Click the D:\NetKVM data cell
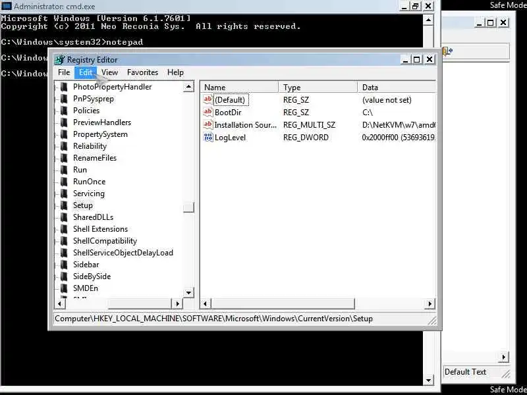Image resolution: width=527 pixels, height=395 pixels. 399,125
